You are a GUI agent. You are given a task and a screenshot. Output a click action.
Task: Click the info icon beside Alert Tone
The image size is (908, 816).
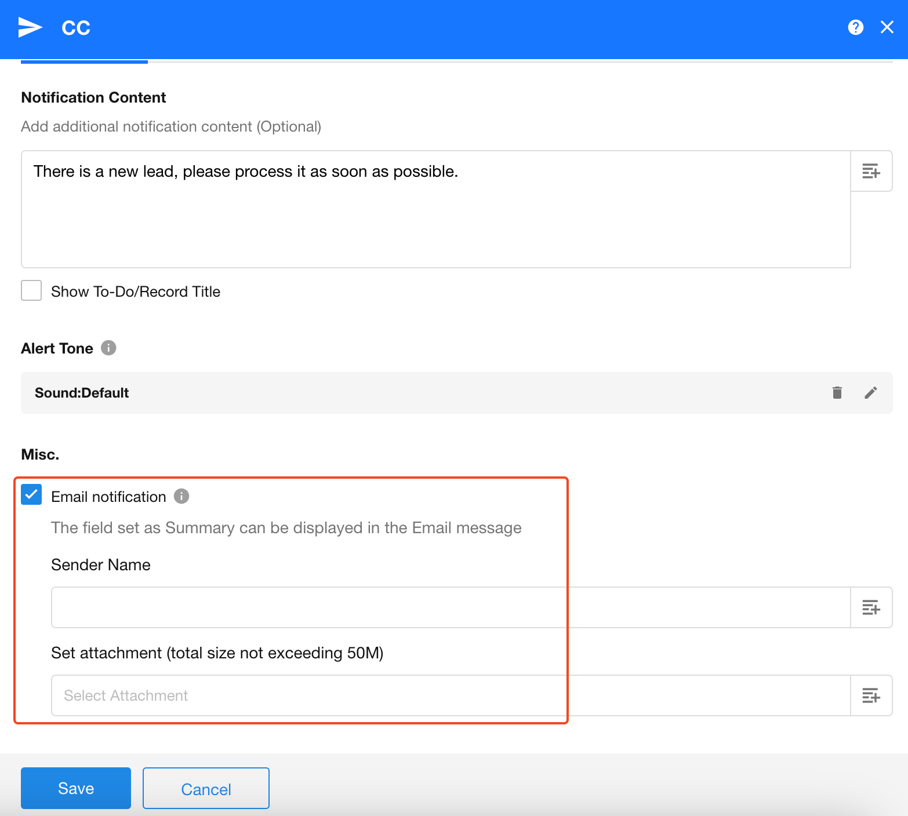(108, 348)
